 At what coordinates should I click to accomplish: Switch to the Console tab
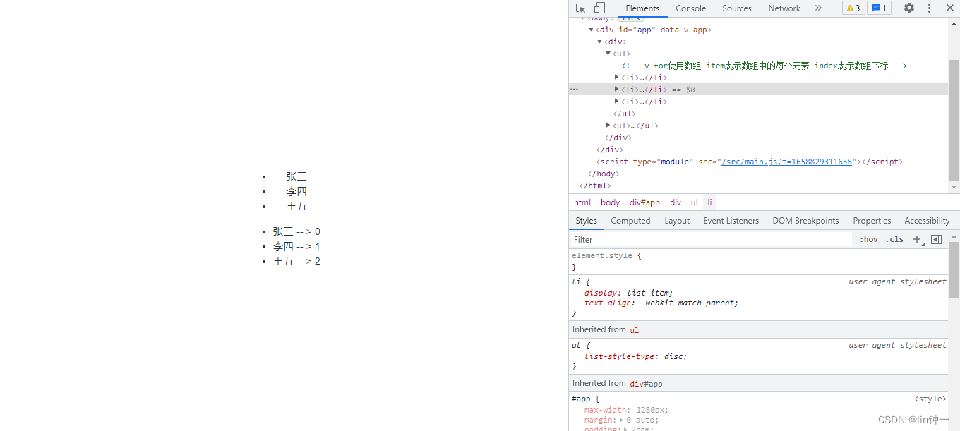coord(690,8)
